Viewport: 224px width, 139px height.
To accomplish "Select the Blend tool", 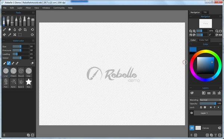I will coord(4,30).
